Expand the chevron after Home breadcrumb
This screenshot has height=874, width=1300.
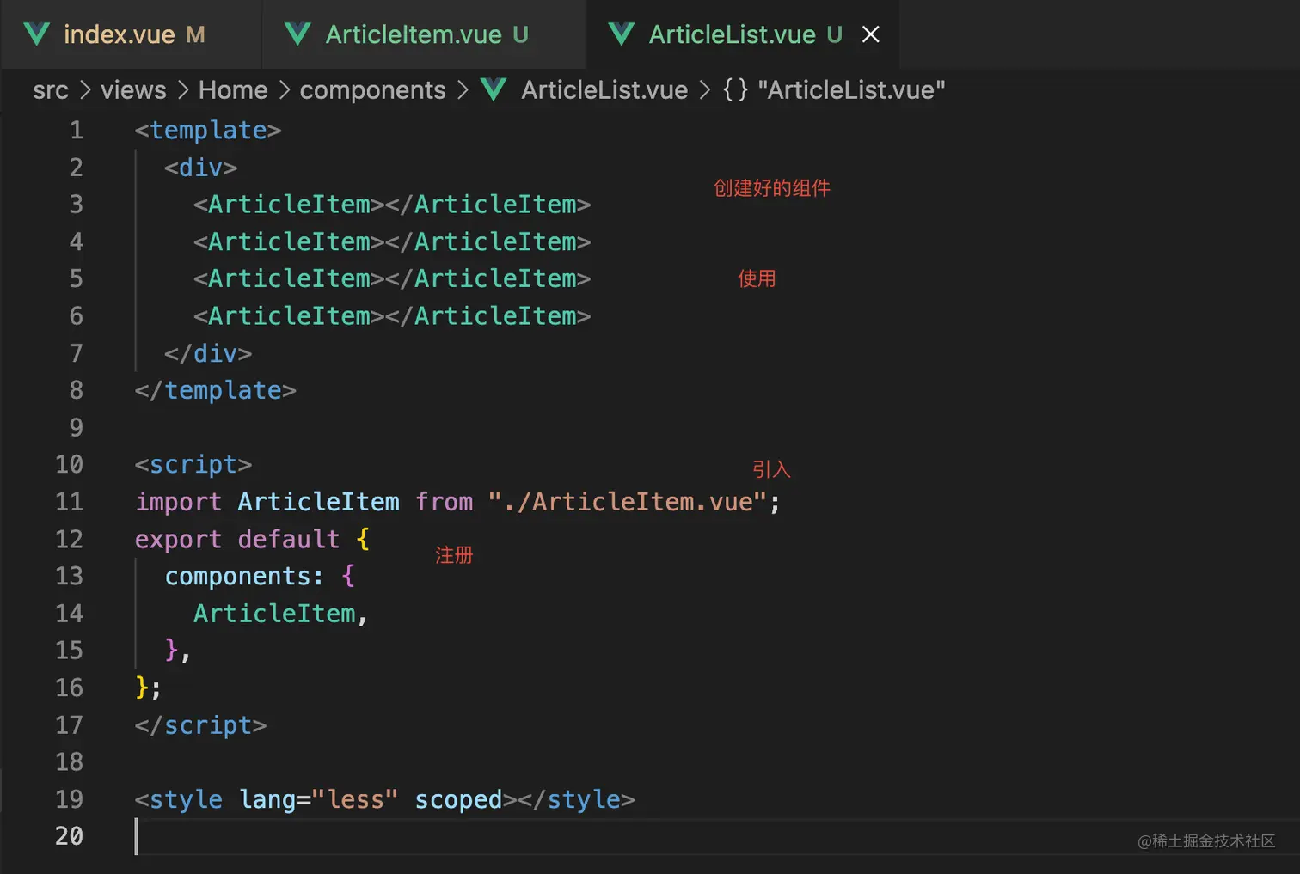(284, 90)
